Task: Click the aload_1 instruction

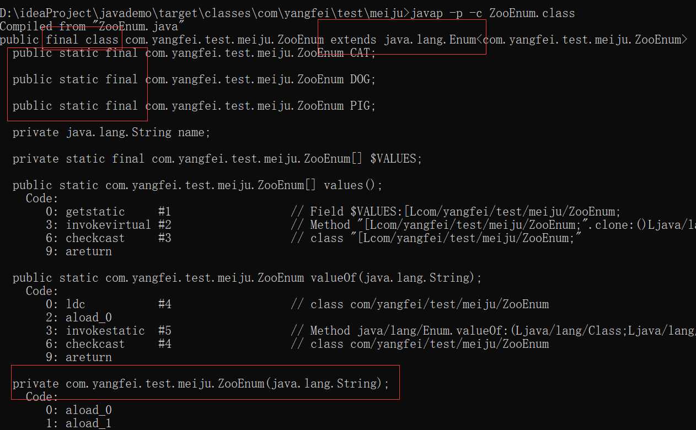Action: [x=89, y=423]
